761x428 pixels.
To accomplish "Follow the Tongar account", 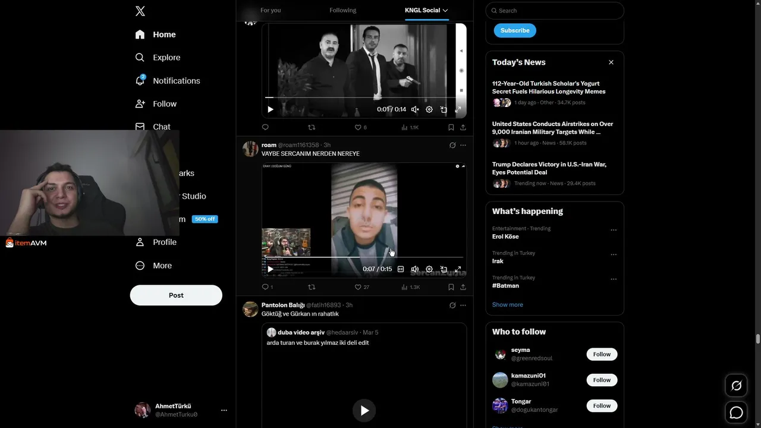I will coord(602,406).
